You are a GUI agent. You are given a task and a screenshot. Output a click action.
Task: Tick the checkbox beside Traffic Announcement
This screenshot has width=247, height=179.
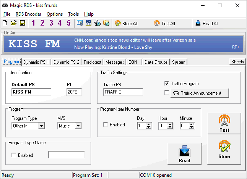click(167, 92)
